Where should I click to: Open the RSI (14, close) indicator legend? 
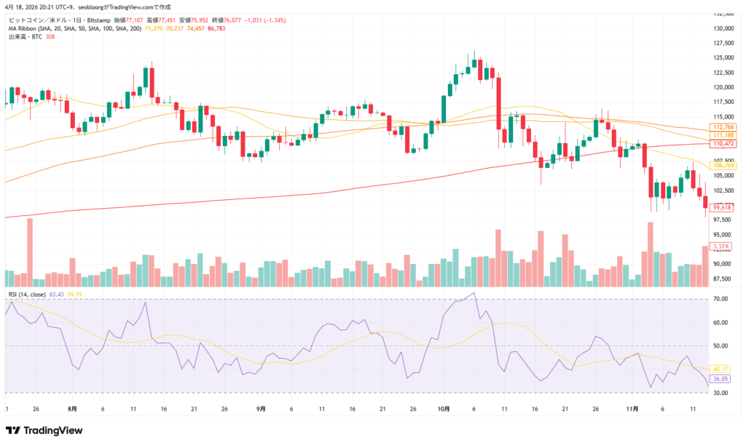pyautogui.click(x=26, y=294)
